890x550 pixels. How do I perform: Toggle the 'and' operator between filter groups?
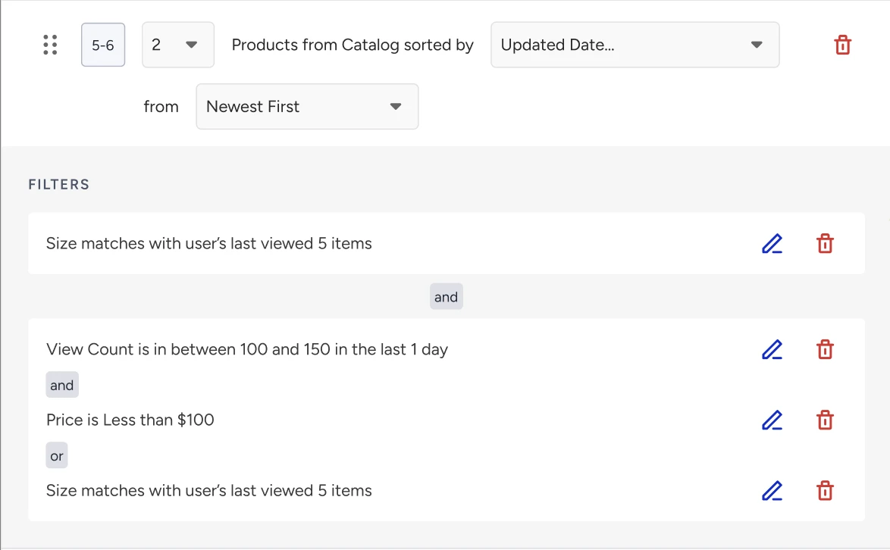click(446, 296)
